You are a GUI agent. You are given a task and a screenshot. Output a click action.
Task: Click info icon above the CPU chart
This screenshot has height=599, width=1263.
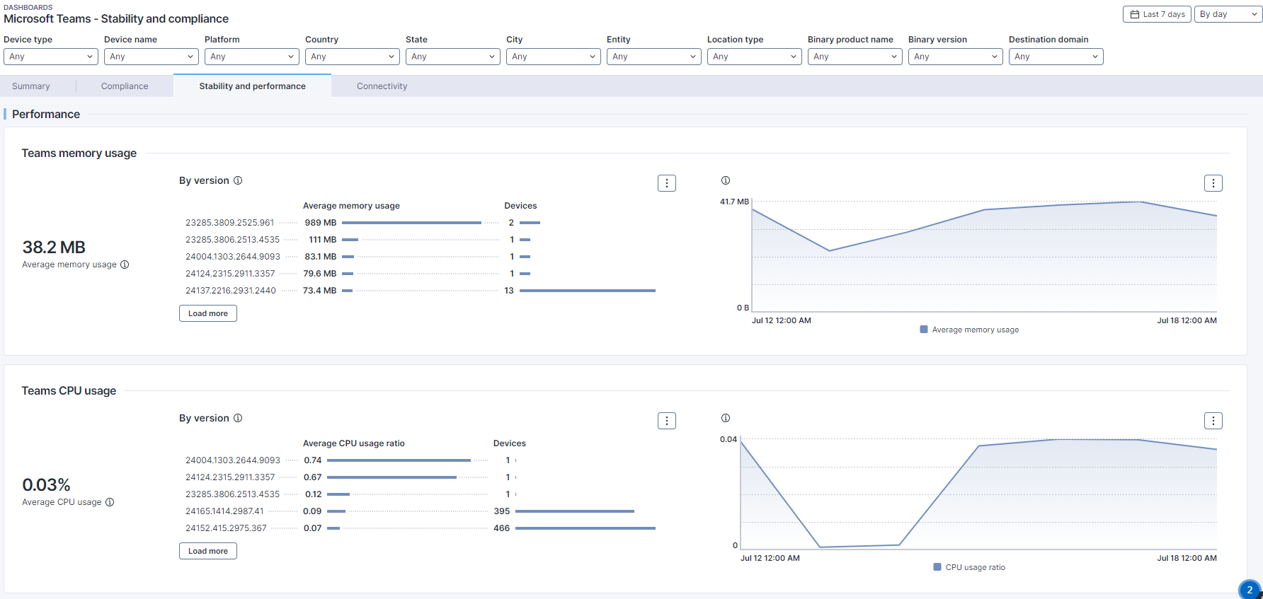pos(725,418)
